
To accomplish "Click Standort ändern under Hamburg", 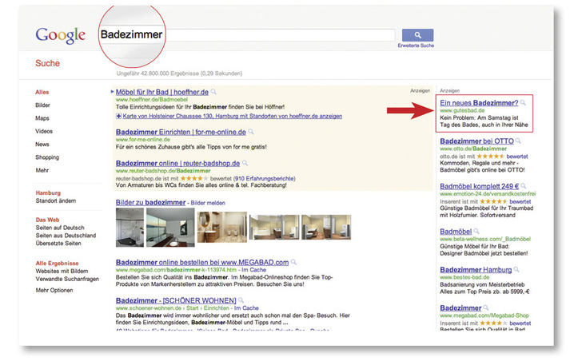I will pos(56,200).
